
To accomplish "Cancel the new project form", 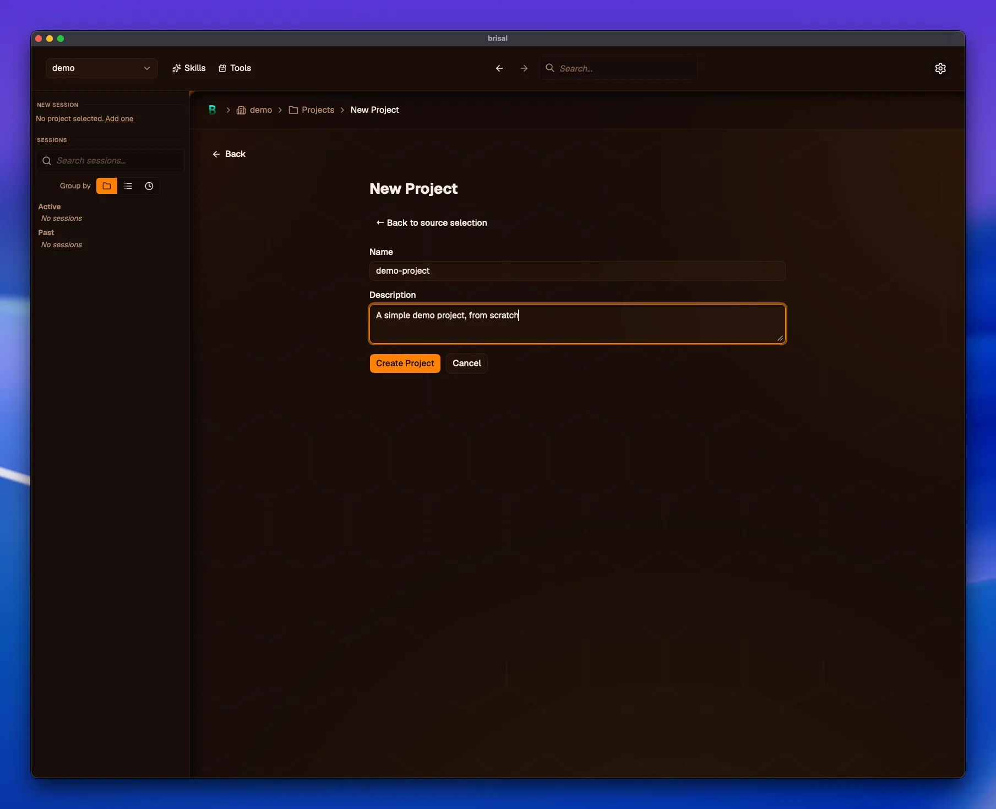I will pos(467,363).
